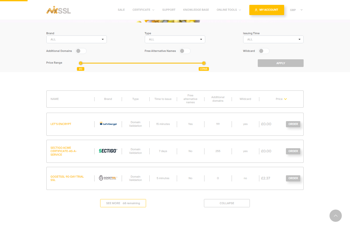350x230 pixels.
Task: Click the Free alternative names column header
Action: (x=190, y=99)
